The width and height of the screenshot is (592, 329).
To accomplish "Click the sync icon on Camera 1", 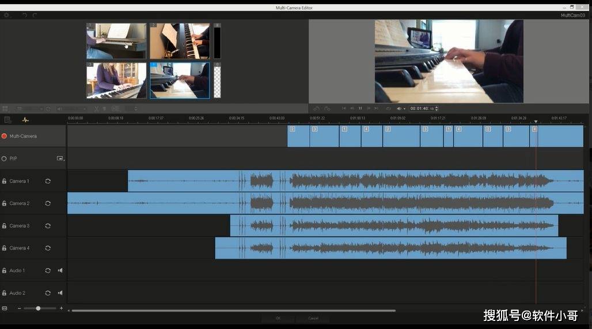I will [x=48, y=181].
